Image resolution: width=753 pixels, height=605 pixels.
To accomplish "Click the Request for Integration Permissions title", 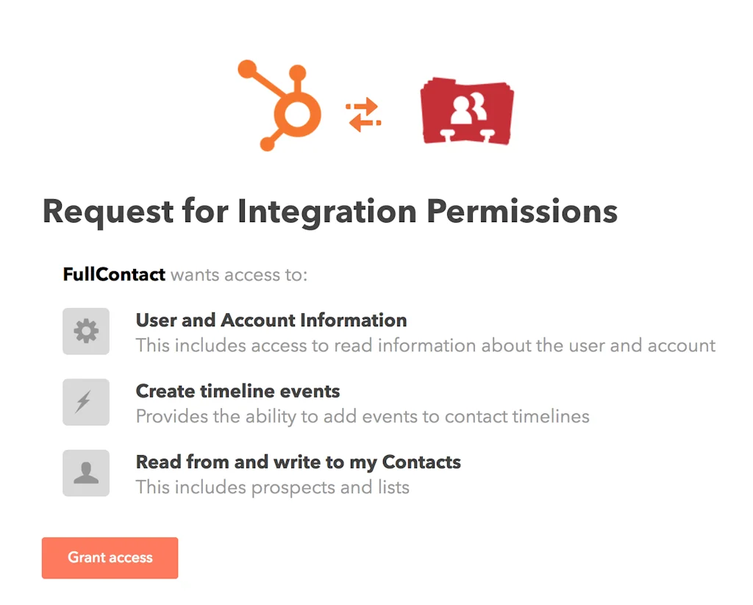I will [330, 211].
